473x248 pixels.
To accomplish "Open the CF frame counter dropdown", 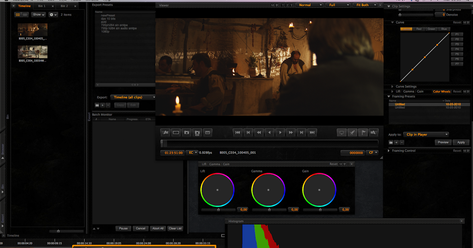I will [x=372, y=152].
